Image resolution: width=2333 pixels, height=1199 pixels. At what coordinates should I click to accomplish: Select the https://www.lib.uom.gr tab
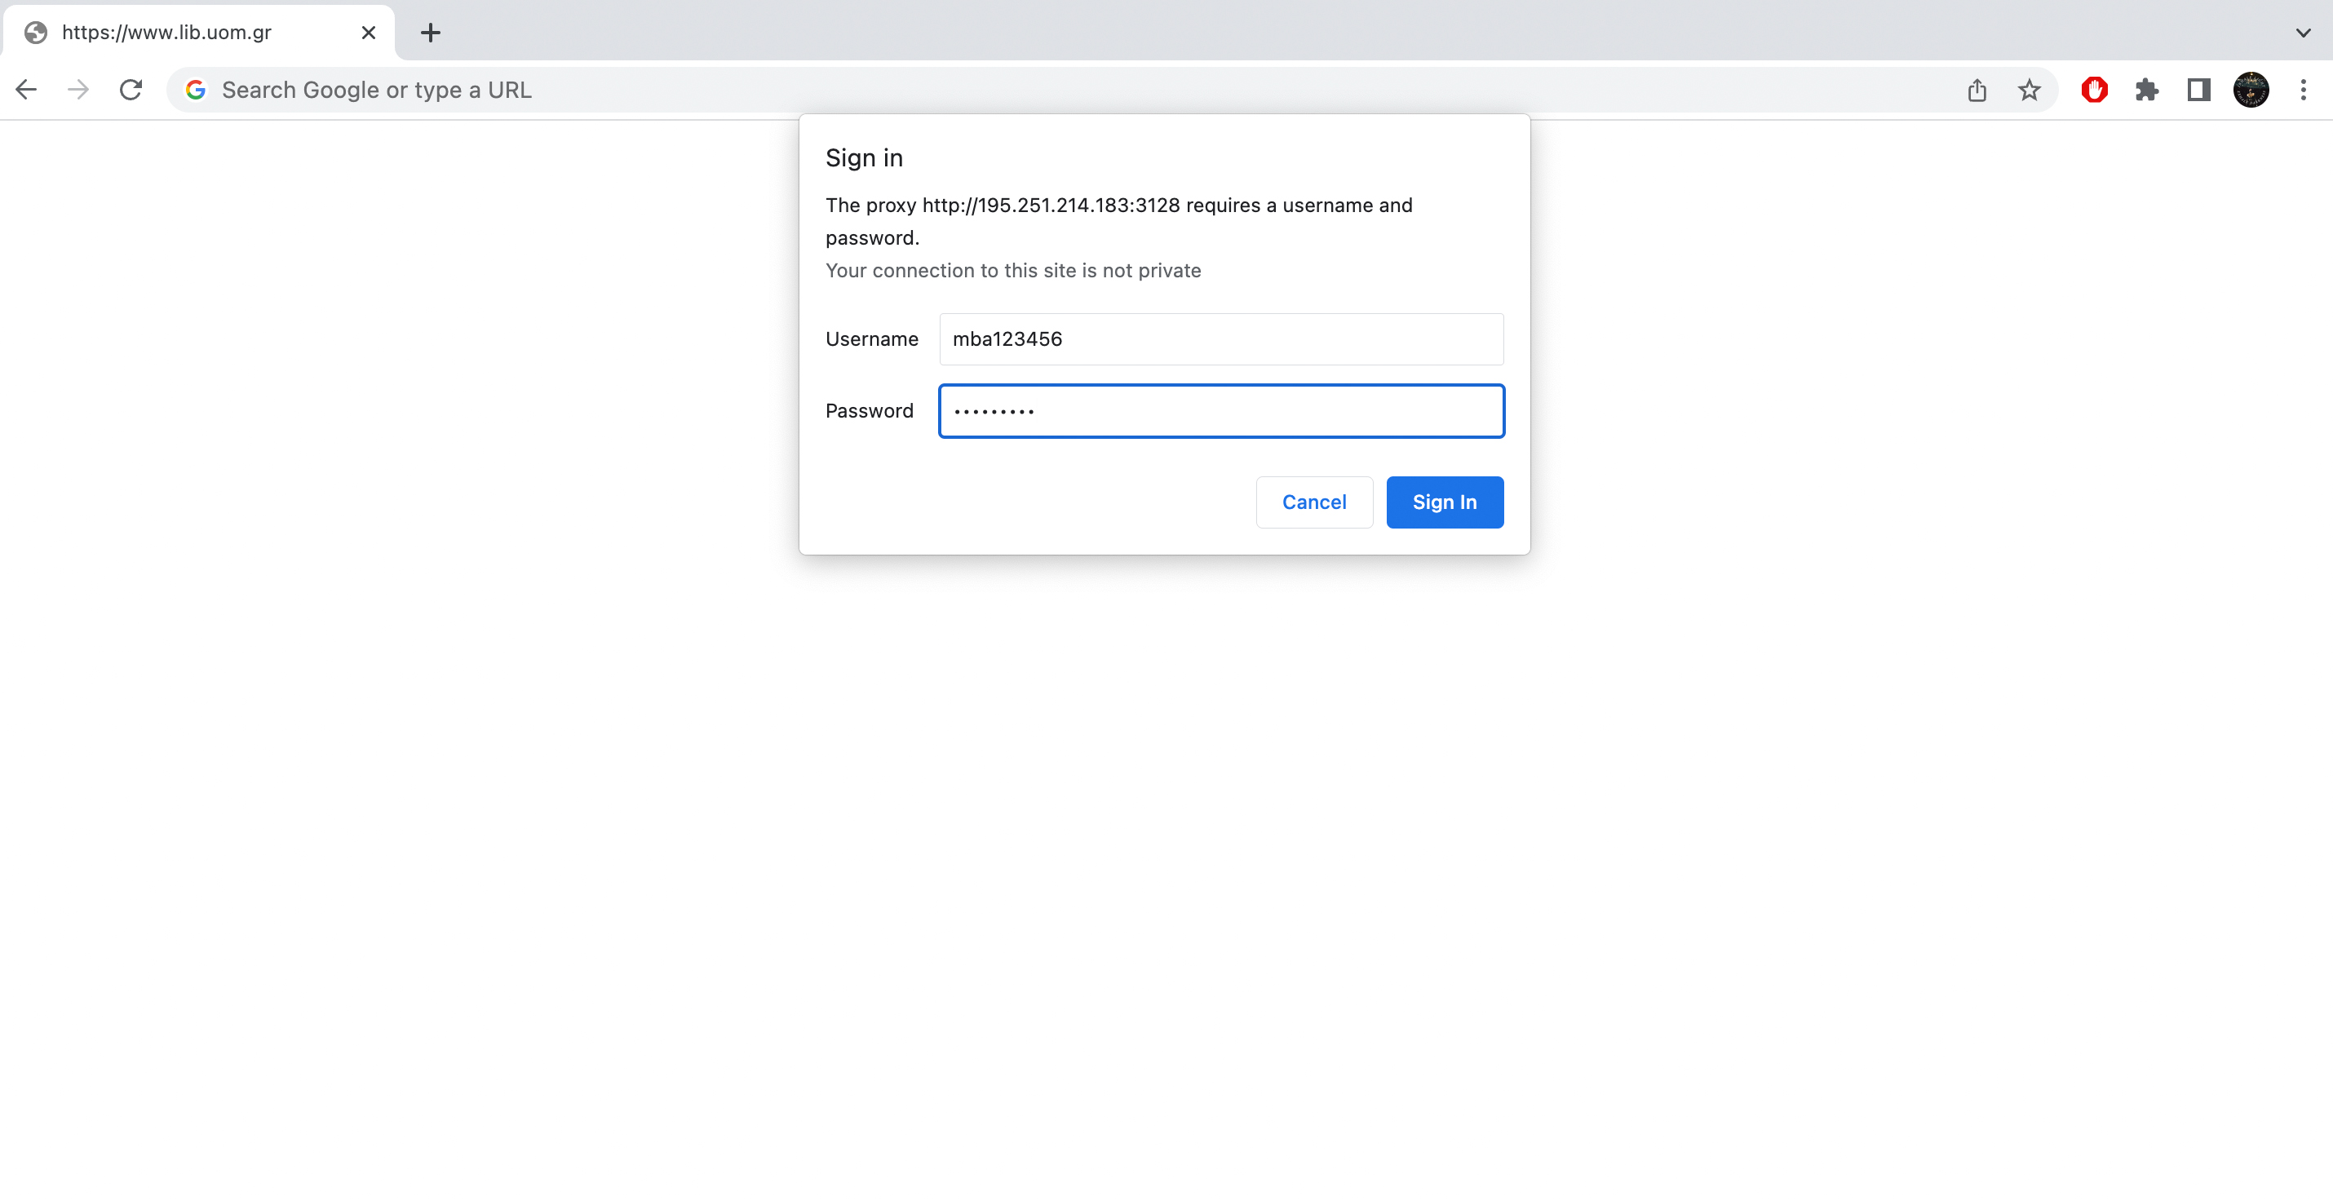[x=181, y=33]
